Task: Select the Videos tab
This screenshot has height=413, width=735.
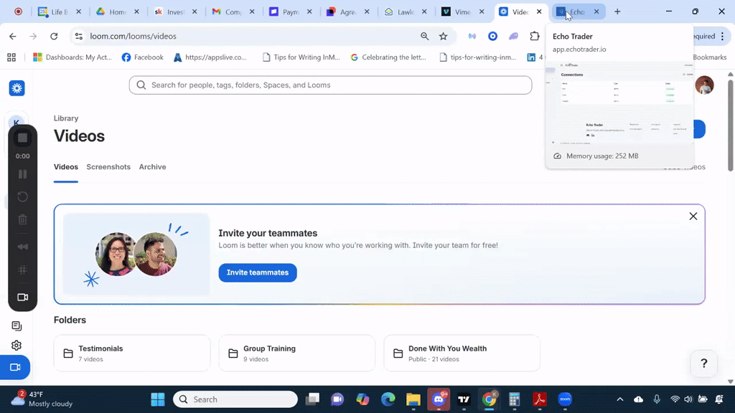Action: coord(65,166)
